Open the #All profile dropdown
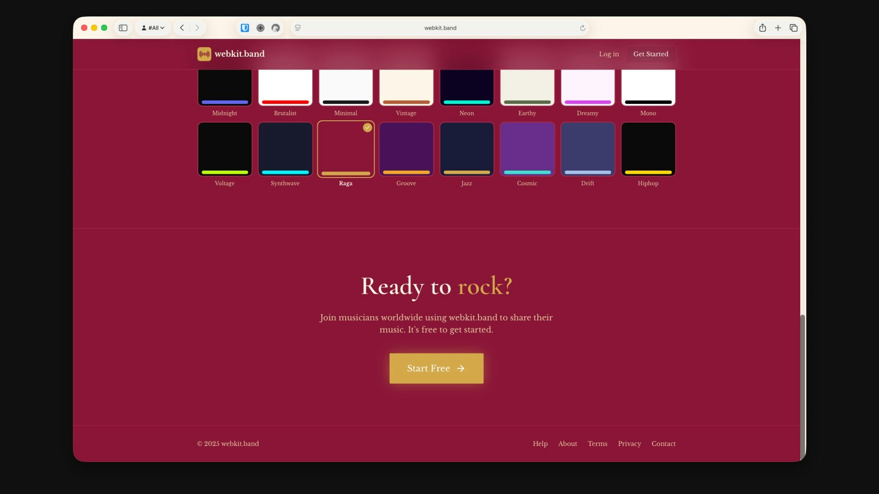Screen dimensions: 879x494 coord(153,27)
